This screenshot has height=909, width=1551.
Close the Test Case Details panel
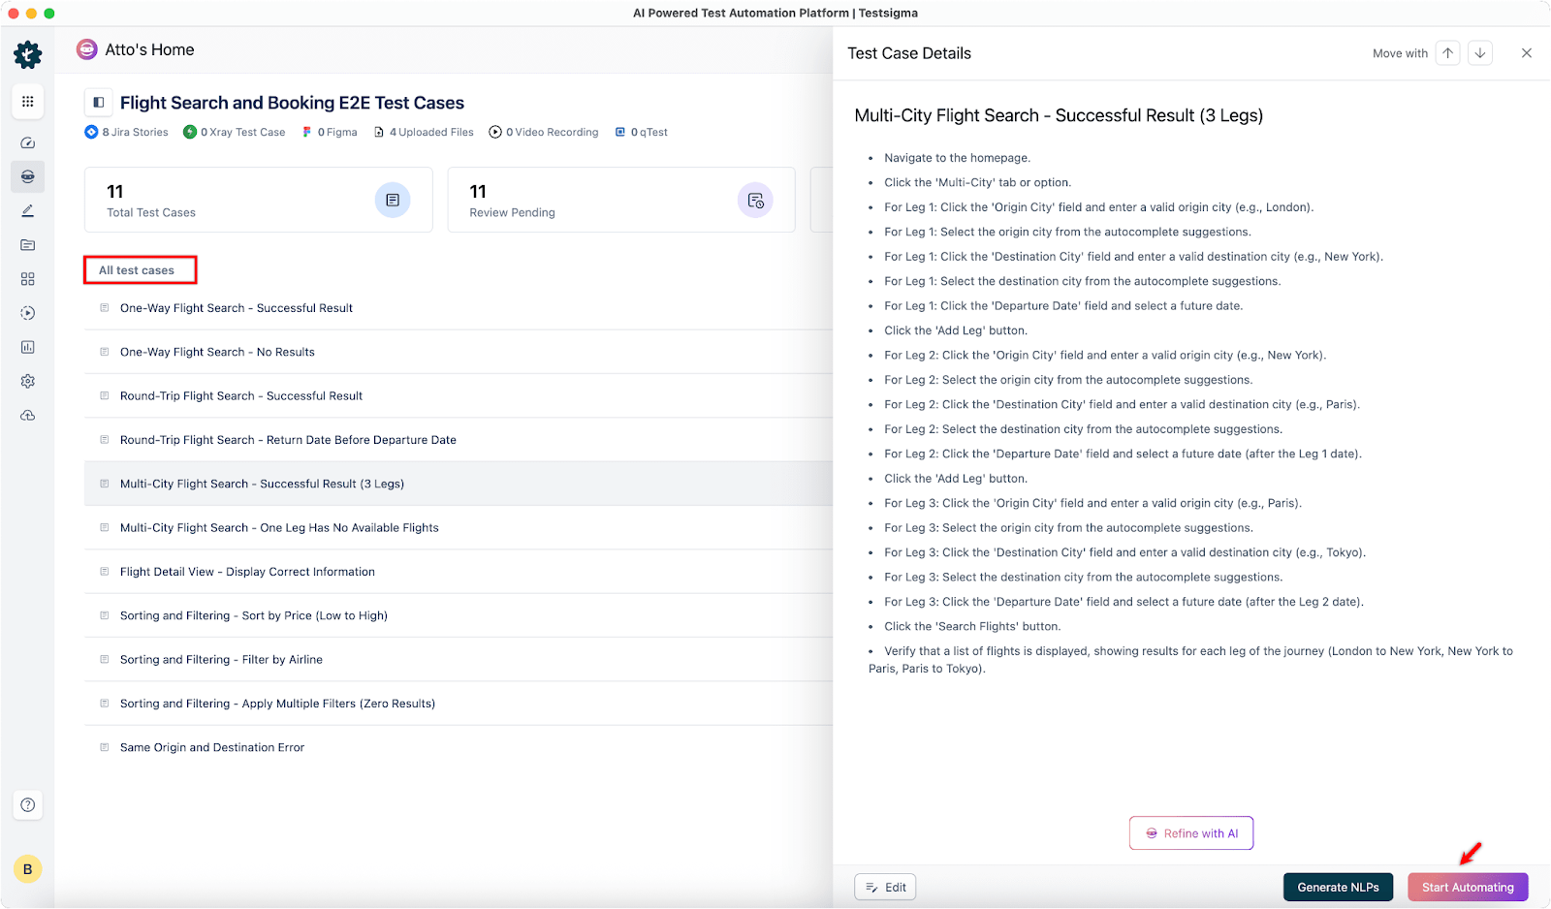[1527, 53]
